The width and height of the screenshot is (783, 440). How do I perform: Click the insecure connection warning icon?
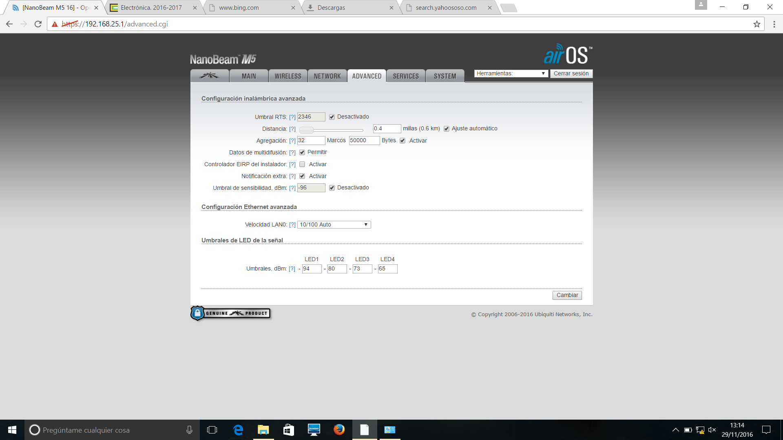coord(55,24)
